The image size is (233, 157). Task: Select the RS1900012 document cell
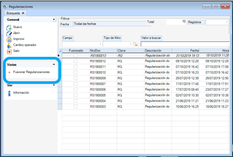click(x=103, y=61)
